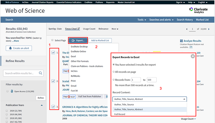Click the Open Access padlock icon

pyautogui.click(x=12, y=91)
